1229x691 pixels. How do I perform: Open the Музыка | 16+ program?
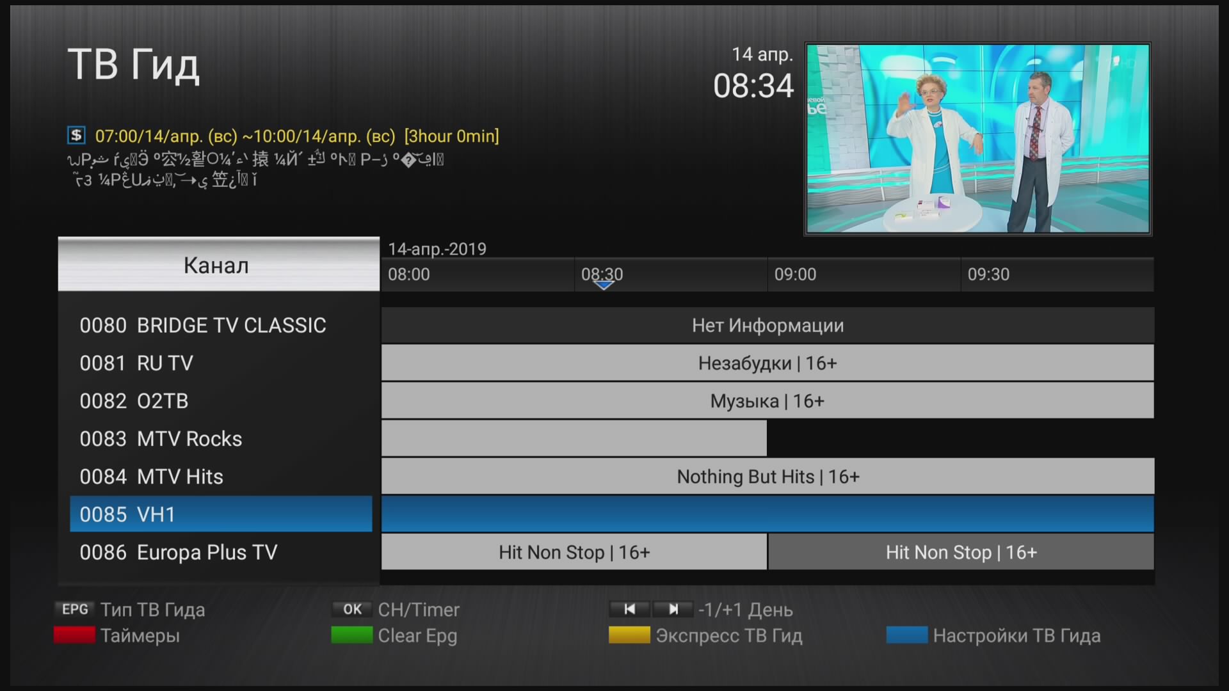[x=767, y=401]
